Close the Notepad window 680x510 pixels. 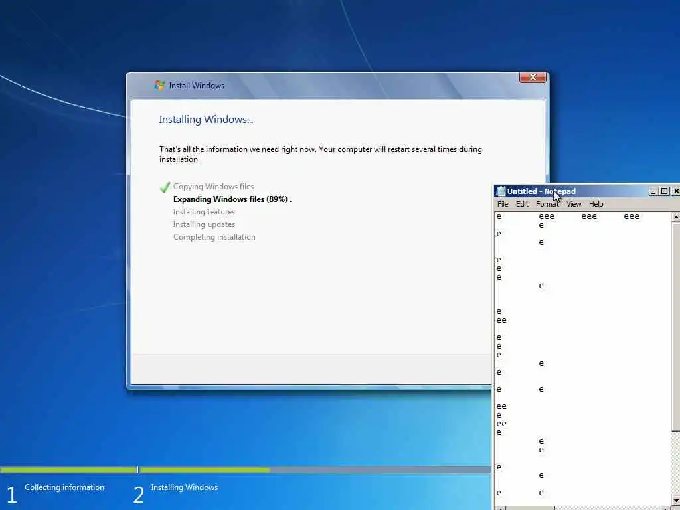coord(675,191)
